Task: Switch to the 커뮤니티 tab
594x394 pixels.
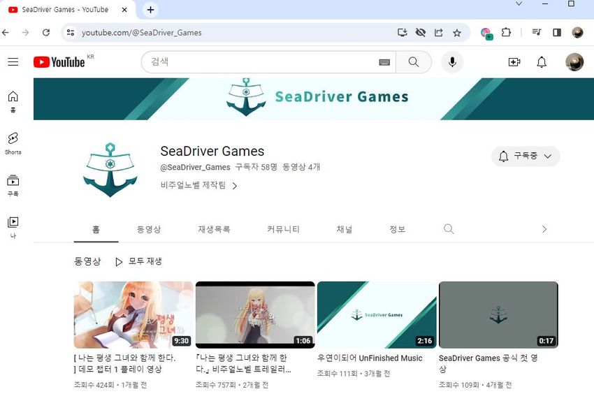Action: [283, 229]
